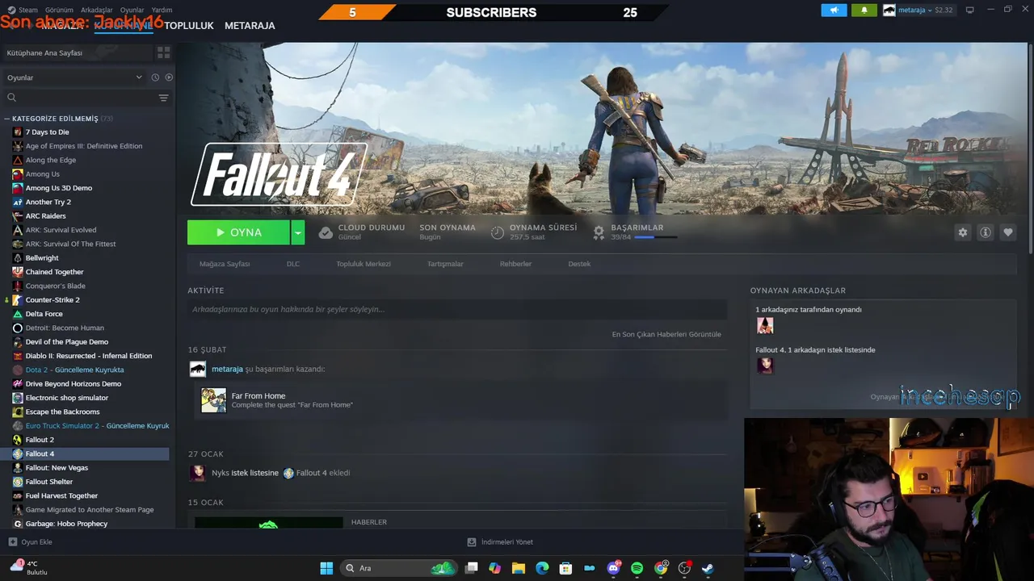Screen dimensions: 1034x581
Task: Open File Explorer from the taskbar
Action: point(519,568)
